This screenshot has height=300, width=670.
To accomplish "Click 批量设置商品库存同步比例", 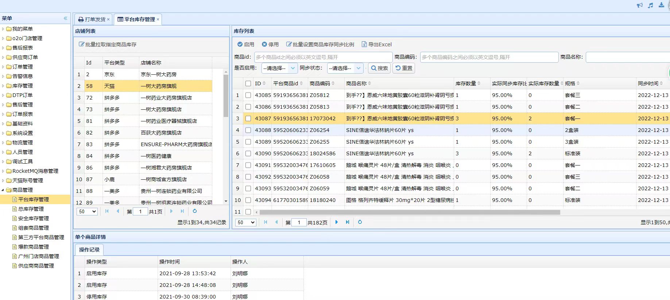I will [320, 44].
